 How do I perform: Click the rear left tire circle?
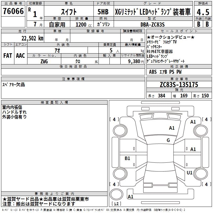120,174
